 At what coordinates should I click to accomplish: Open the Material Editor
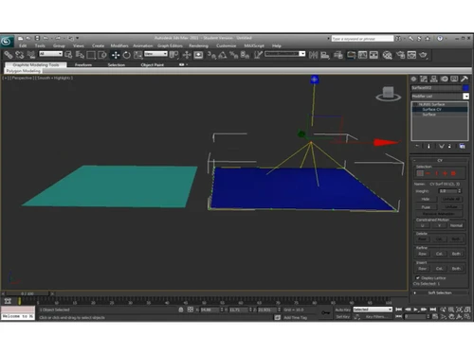tap(387, 55)
